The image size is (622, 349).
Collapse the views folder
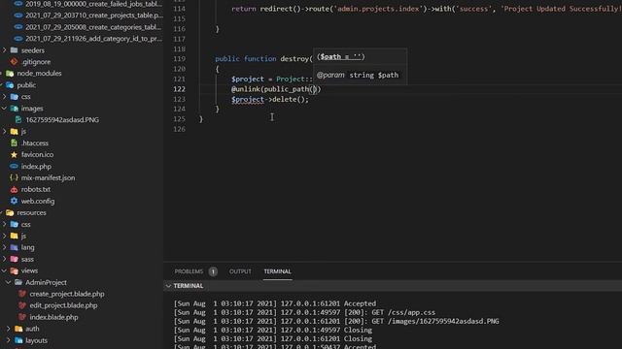pos(5,270)
